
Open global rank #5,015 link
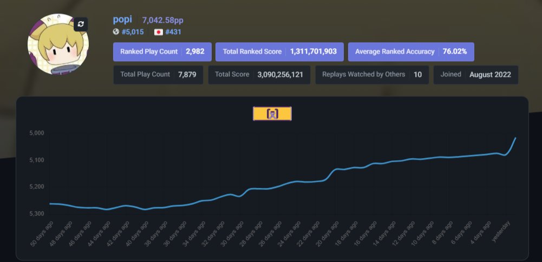[133, 32]
